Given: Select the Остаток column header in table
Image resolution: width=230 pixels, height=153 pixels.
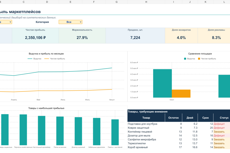Looking at the screenshot, I should 174,118.
